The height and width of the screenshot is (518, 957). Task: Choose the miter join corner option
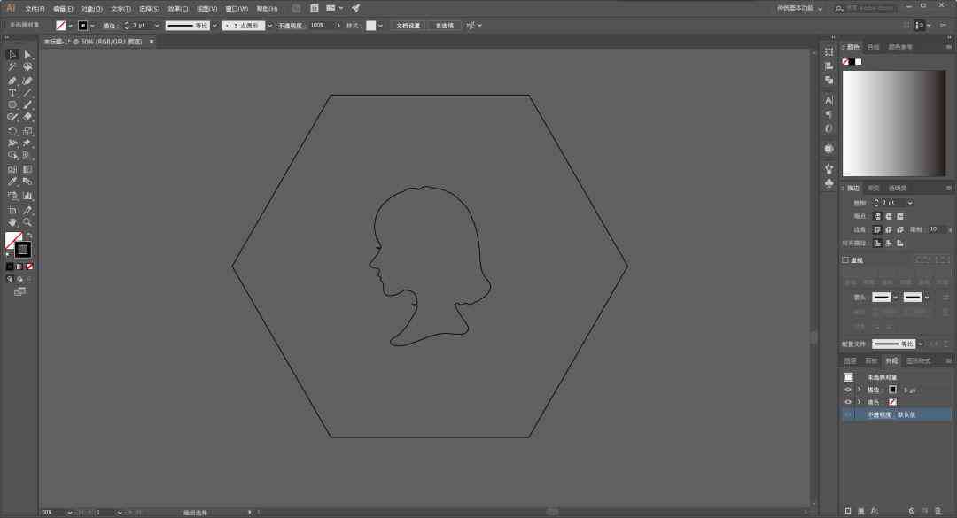pyautogui.click(x=877, y=229)
